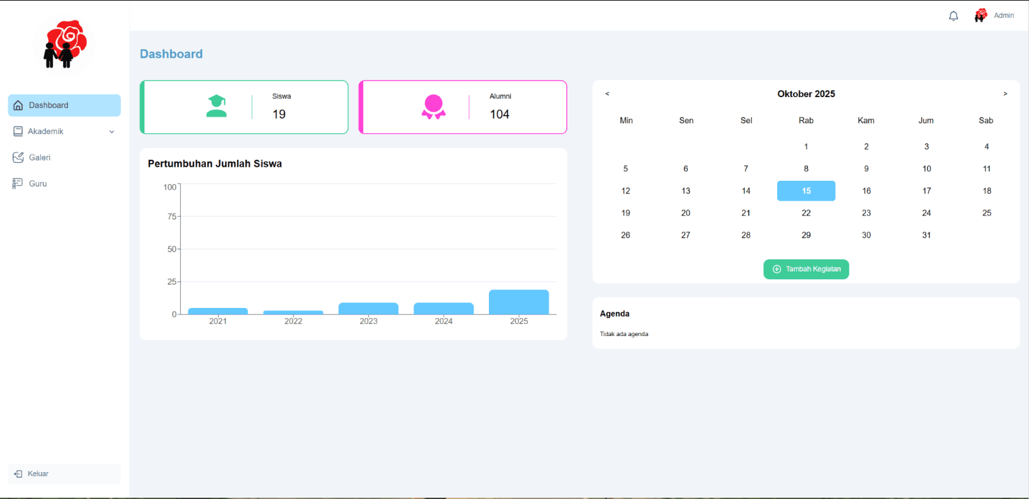The image size is (1029, 499).
Task: Click the Dashboard home icon
Action: tap(18, 105)
